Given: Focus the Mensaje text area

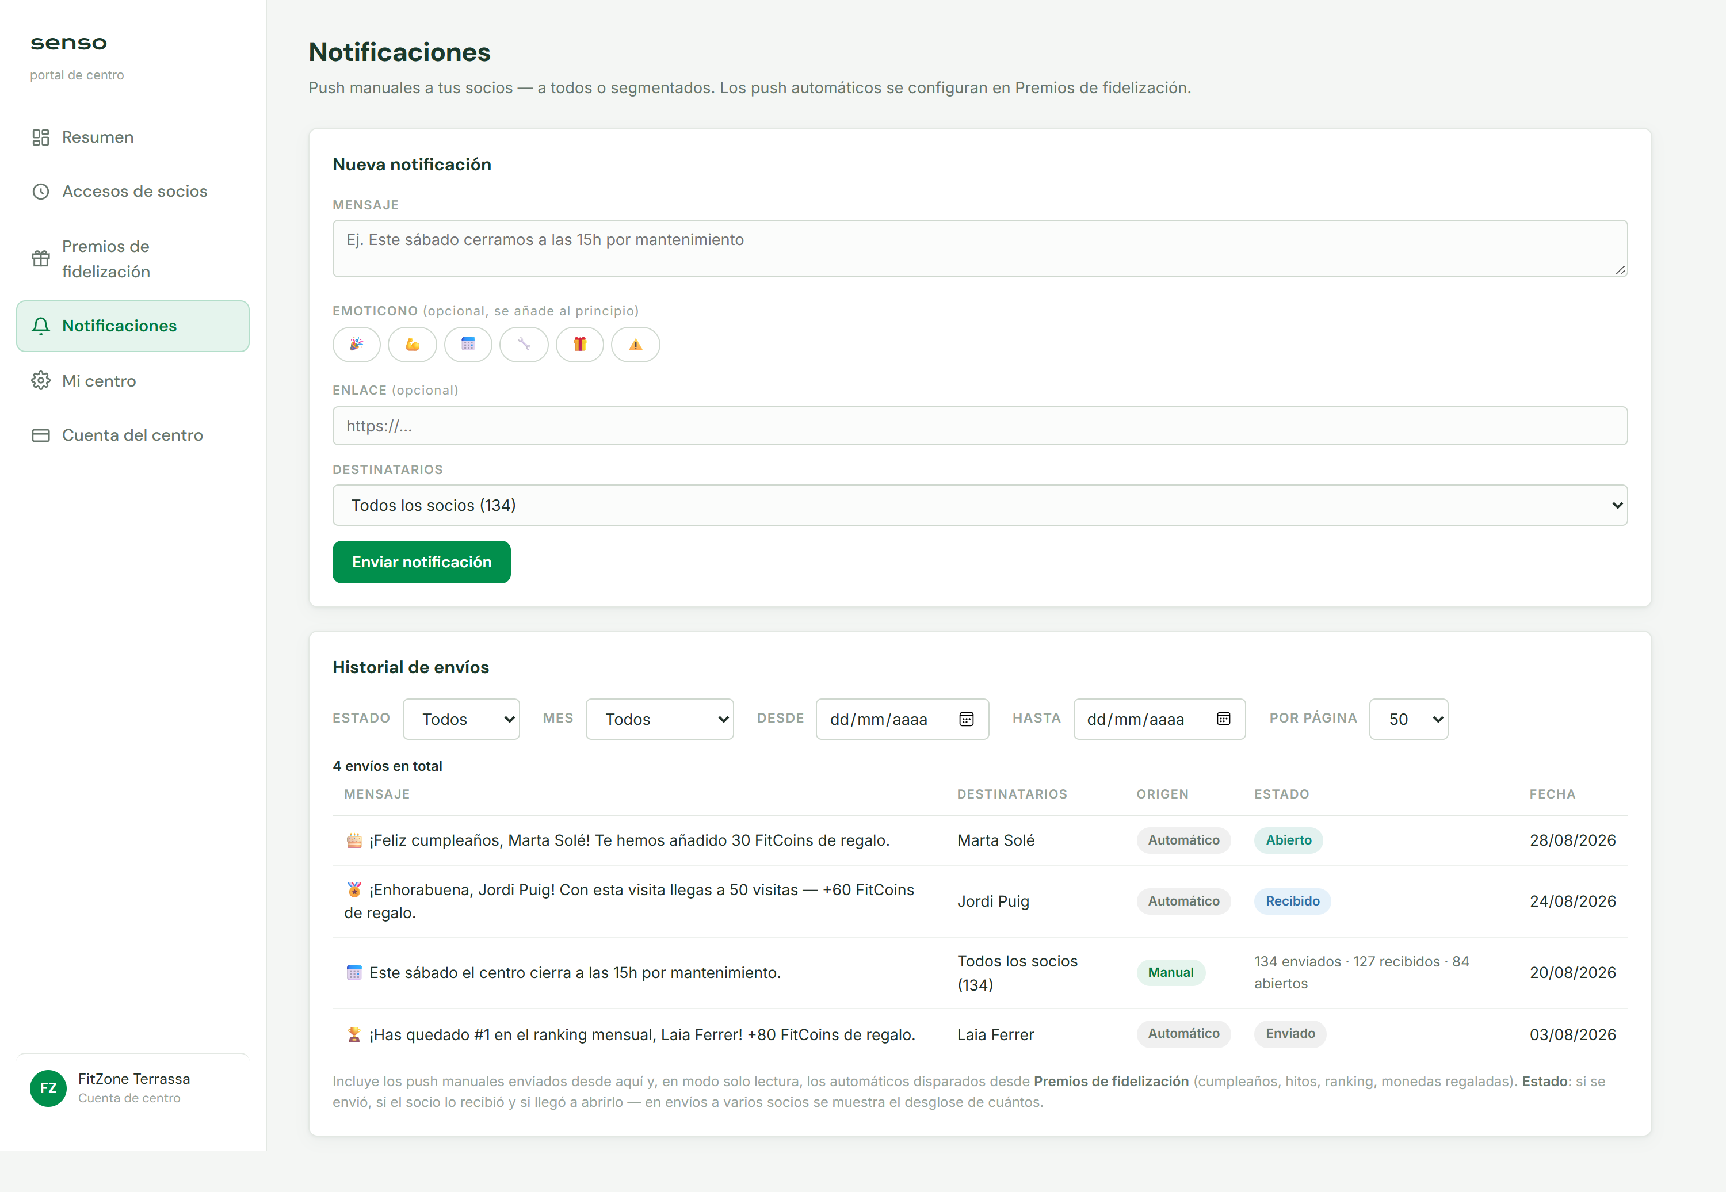Looking at the screenshot, I should tap(980, 249).
